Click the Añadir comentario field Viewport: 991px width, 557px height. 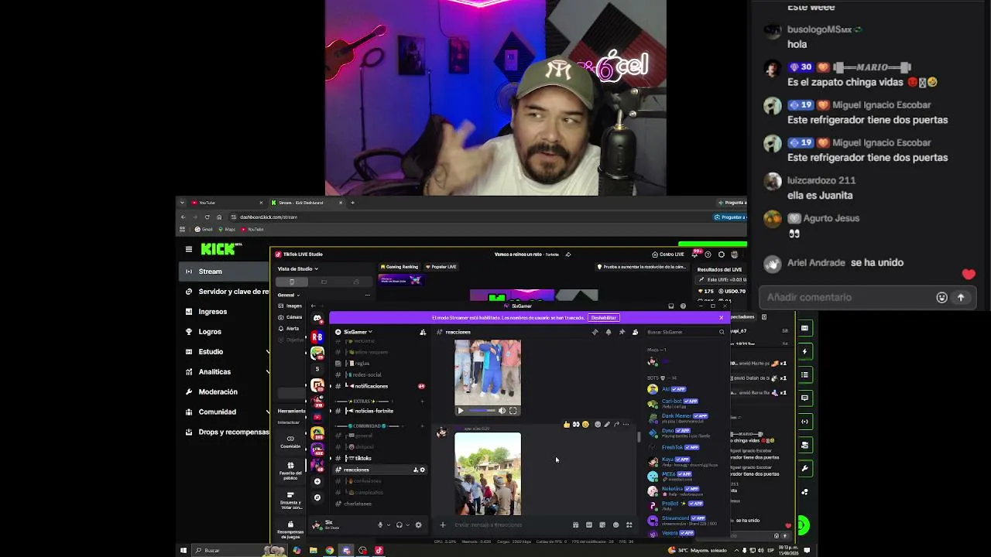click(x=848, y=298)
